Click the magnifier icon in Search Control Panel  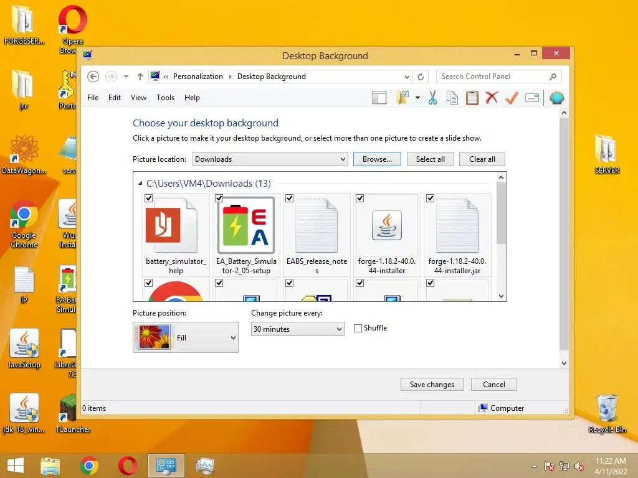coord(553,77)
